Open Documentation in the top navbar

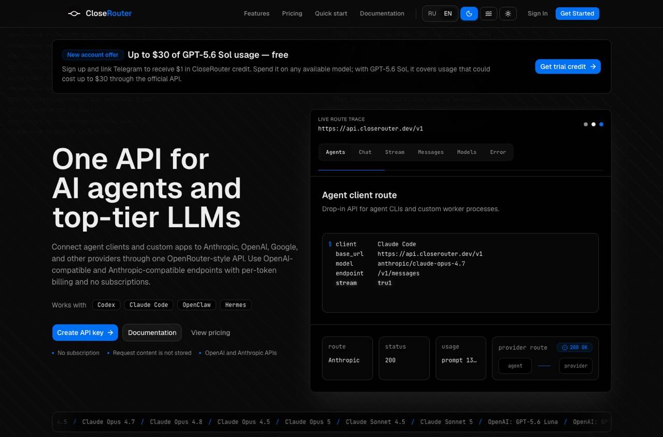pos(382,13)
